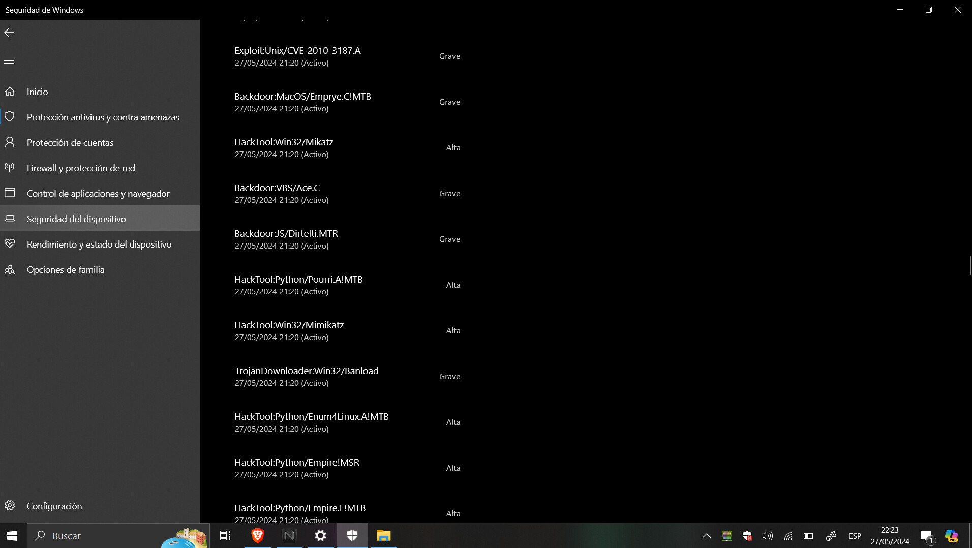This screenshot has height=548, width=972.
Task: Click Grave severity of TrojanDownloader:Win32/Banload
Action: pyautogui.click(x=449, y=377)
